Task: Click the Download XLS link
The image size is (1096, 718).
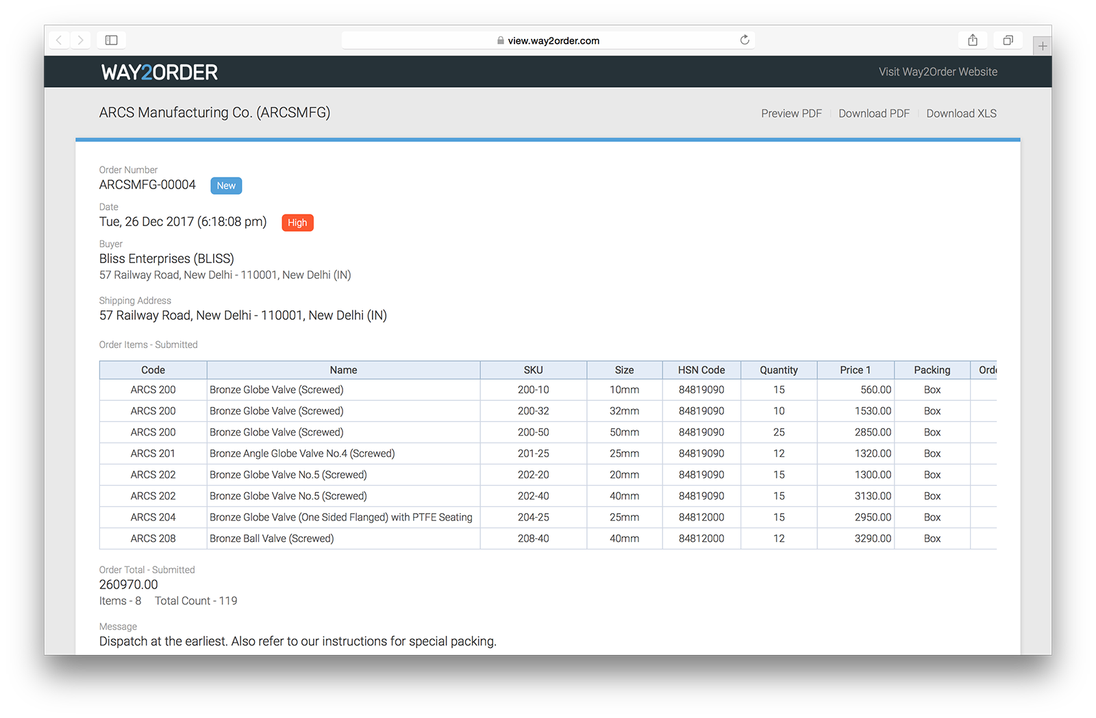Action: [x=961, y=114]
